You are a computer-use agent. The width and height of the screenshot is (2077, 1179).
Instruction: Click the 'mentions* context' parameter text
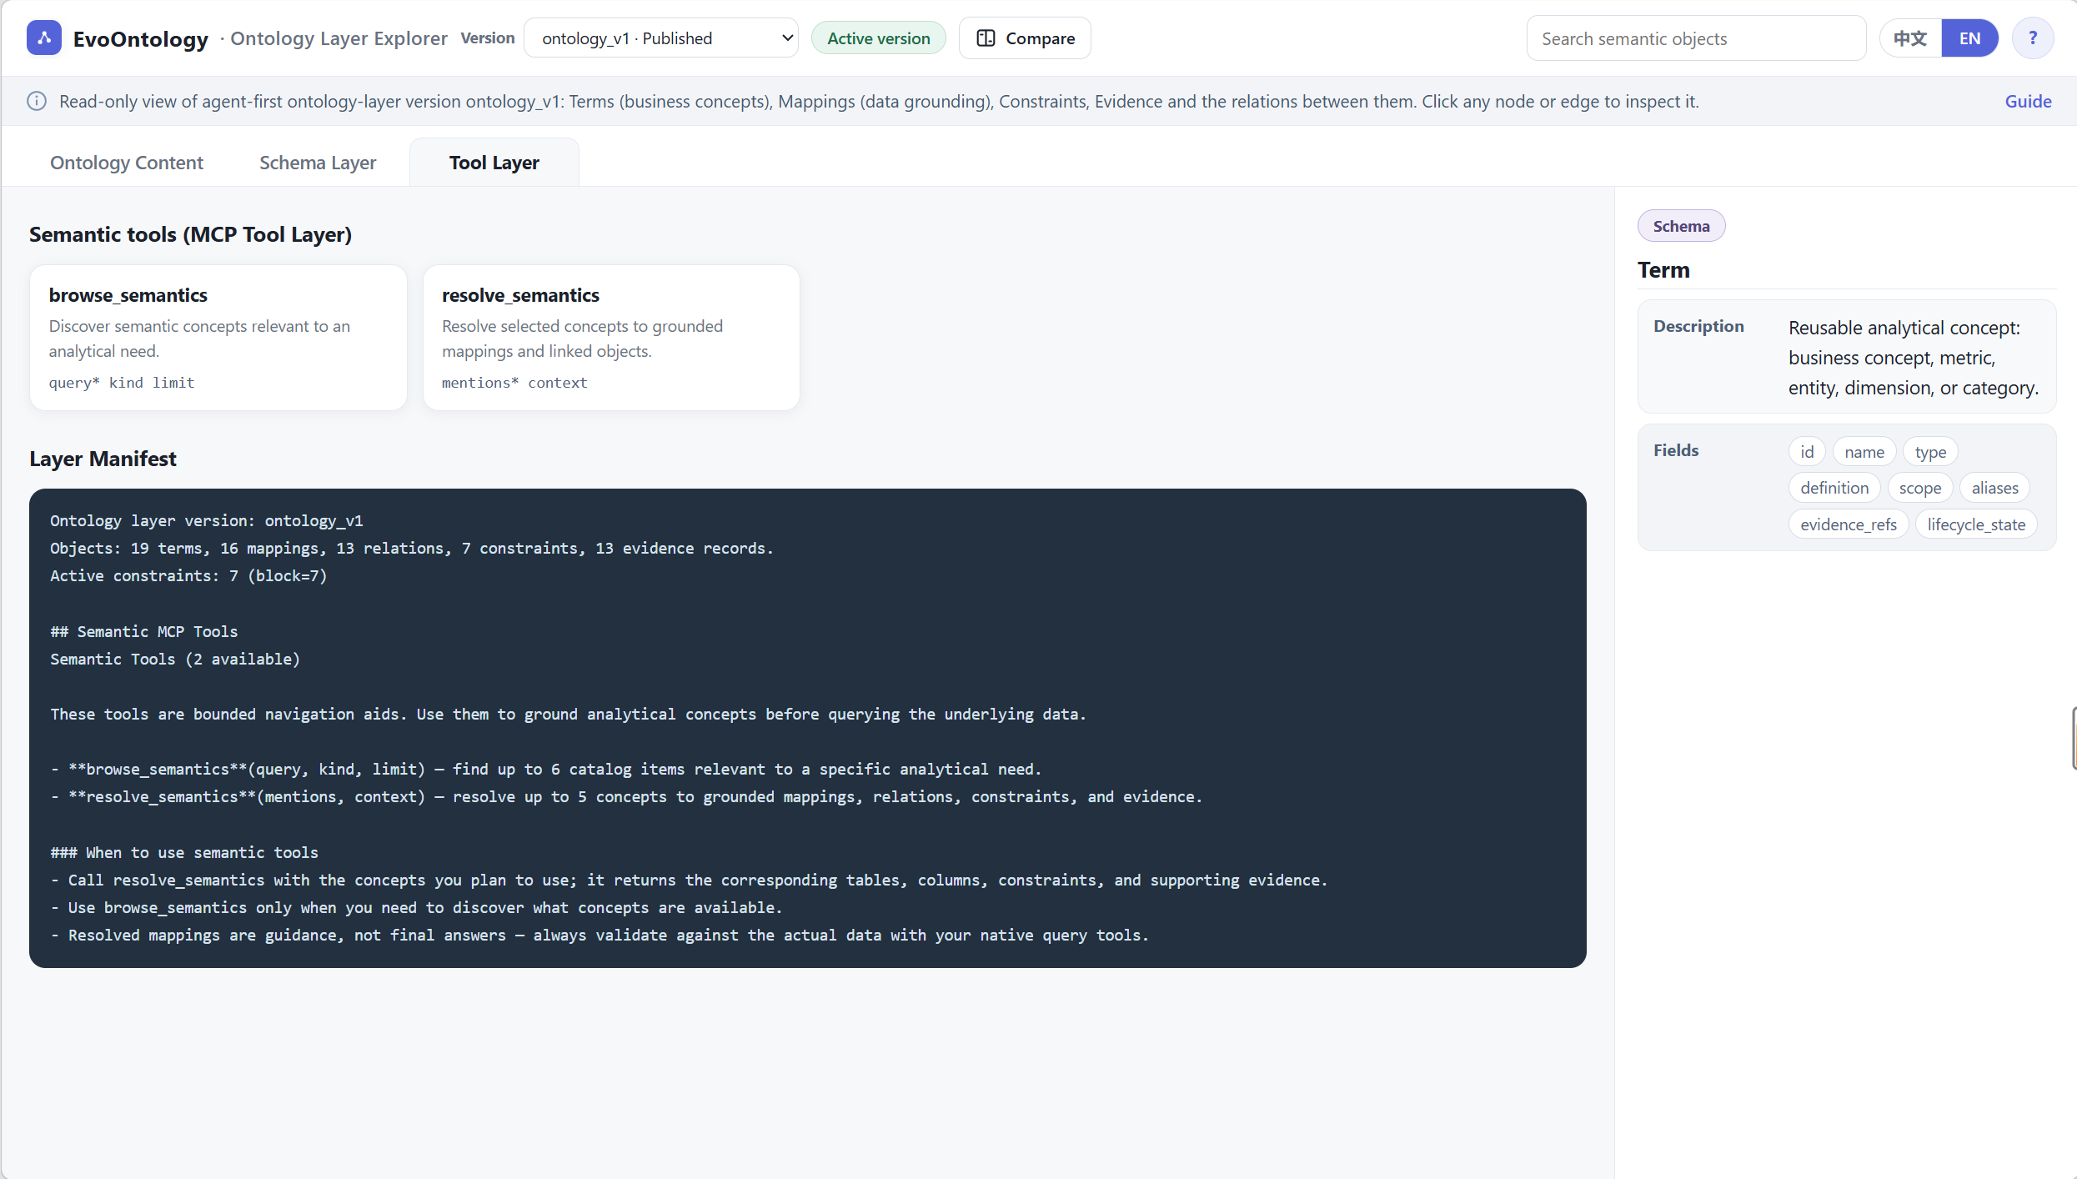pos(514,383)
